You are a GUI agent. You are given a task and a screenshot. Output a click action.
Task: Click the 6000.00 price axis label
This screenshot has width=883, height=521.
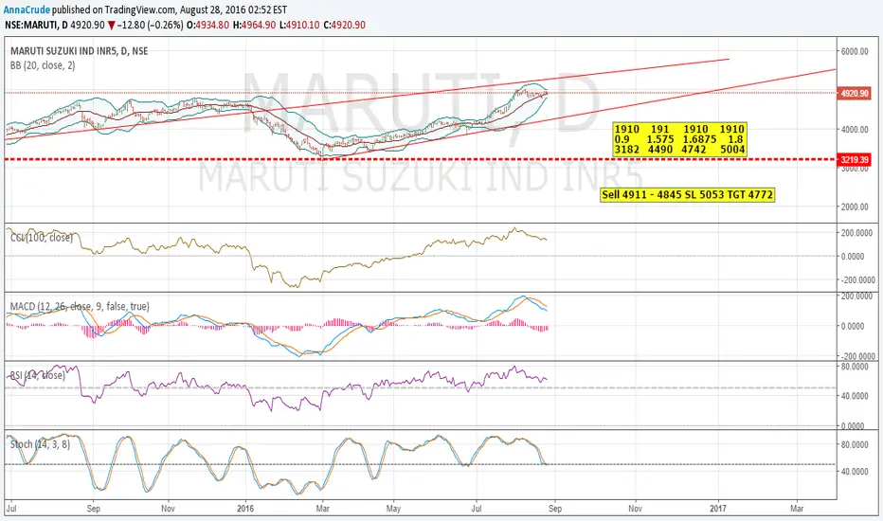[x=855, y=51]
